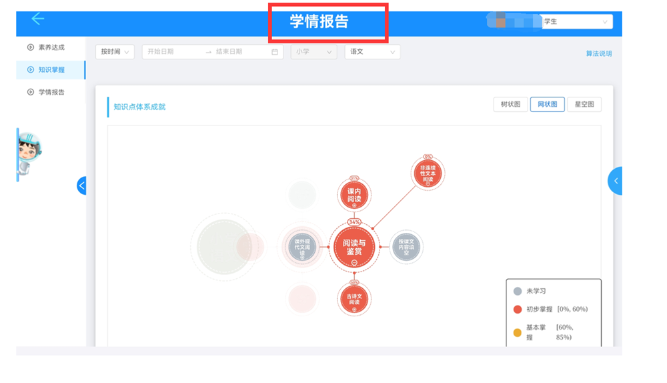Click the yellow 基本掌握 legend swatch
The image size is (667, 383).
click(518, 332)
